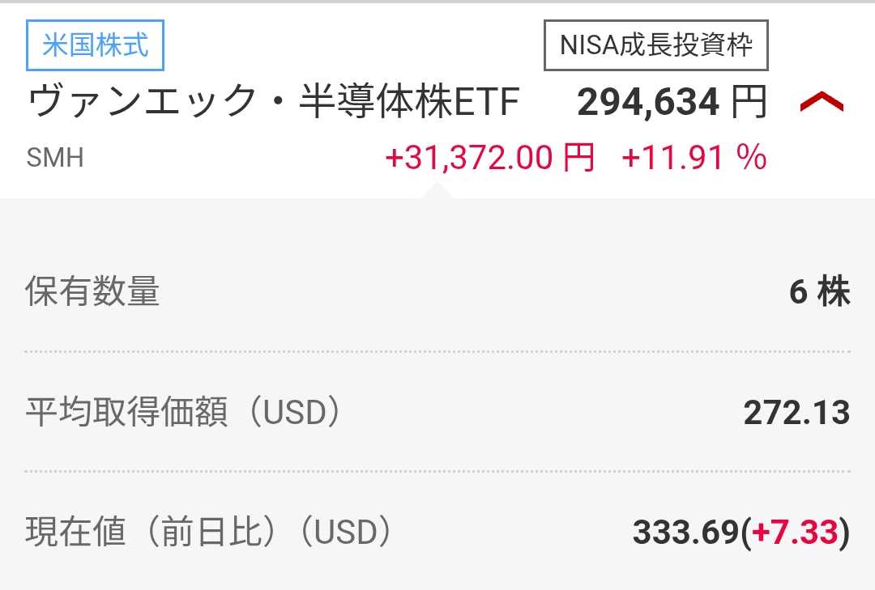This screenshot has width=875, height=590.
Task: Click the 米国株式 category tag
Action: tap(96, 45)
